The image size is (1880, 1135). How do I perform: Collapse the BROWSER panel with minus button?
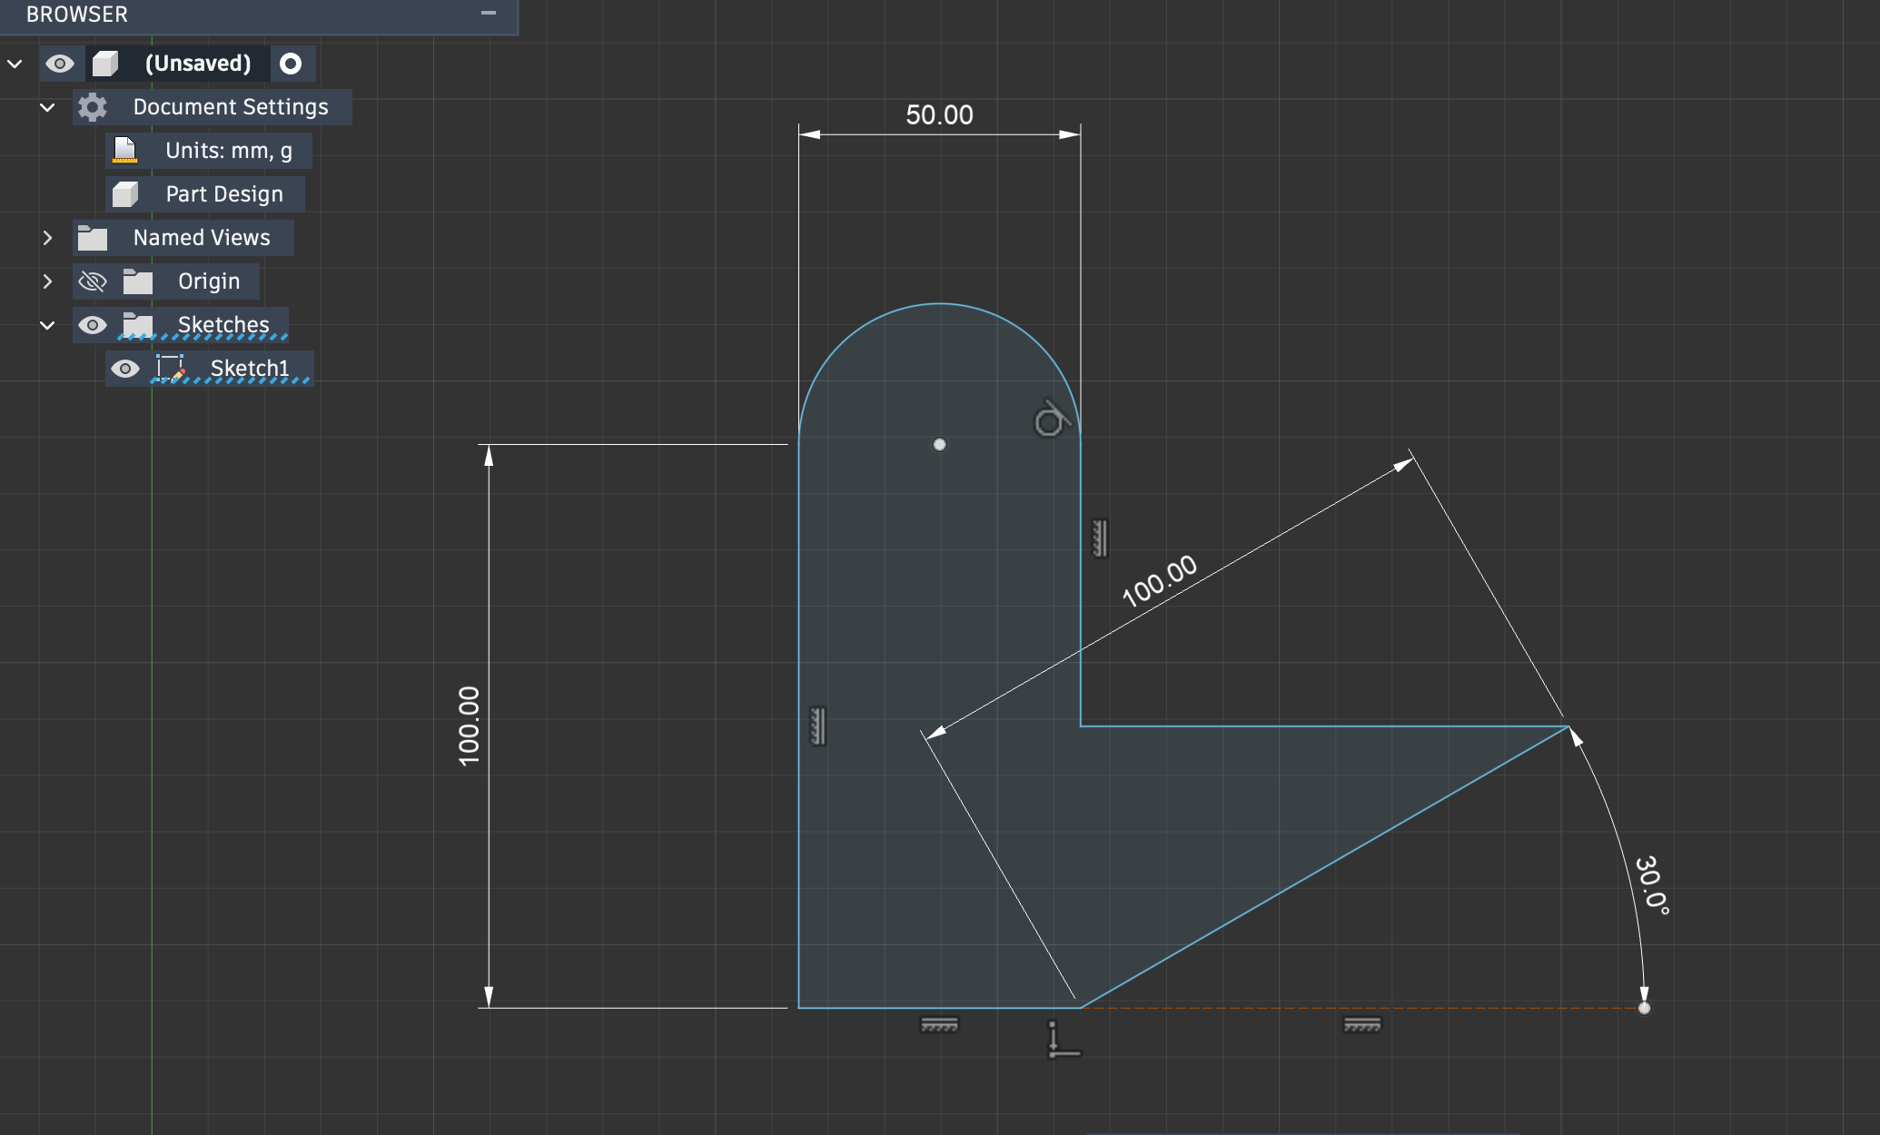[489, 13]
